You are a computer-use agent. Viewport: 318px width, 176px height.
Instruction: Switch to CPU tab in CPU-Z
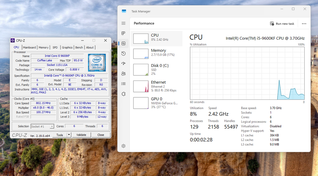pyautogui.click(x=16, y=47)
